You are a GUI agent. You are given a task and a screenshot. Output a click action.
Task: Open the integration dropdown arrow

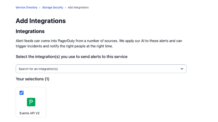182,69
